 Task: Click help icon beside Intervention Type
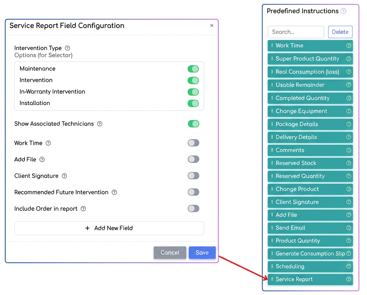click(x=68, y=48)
